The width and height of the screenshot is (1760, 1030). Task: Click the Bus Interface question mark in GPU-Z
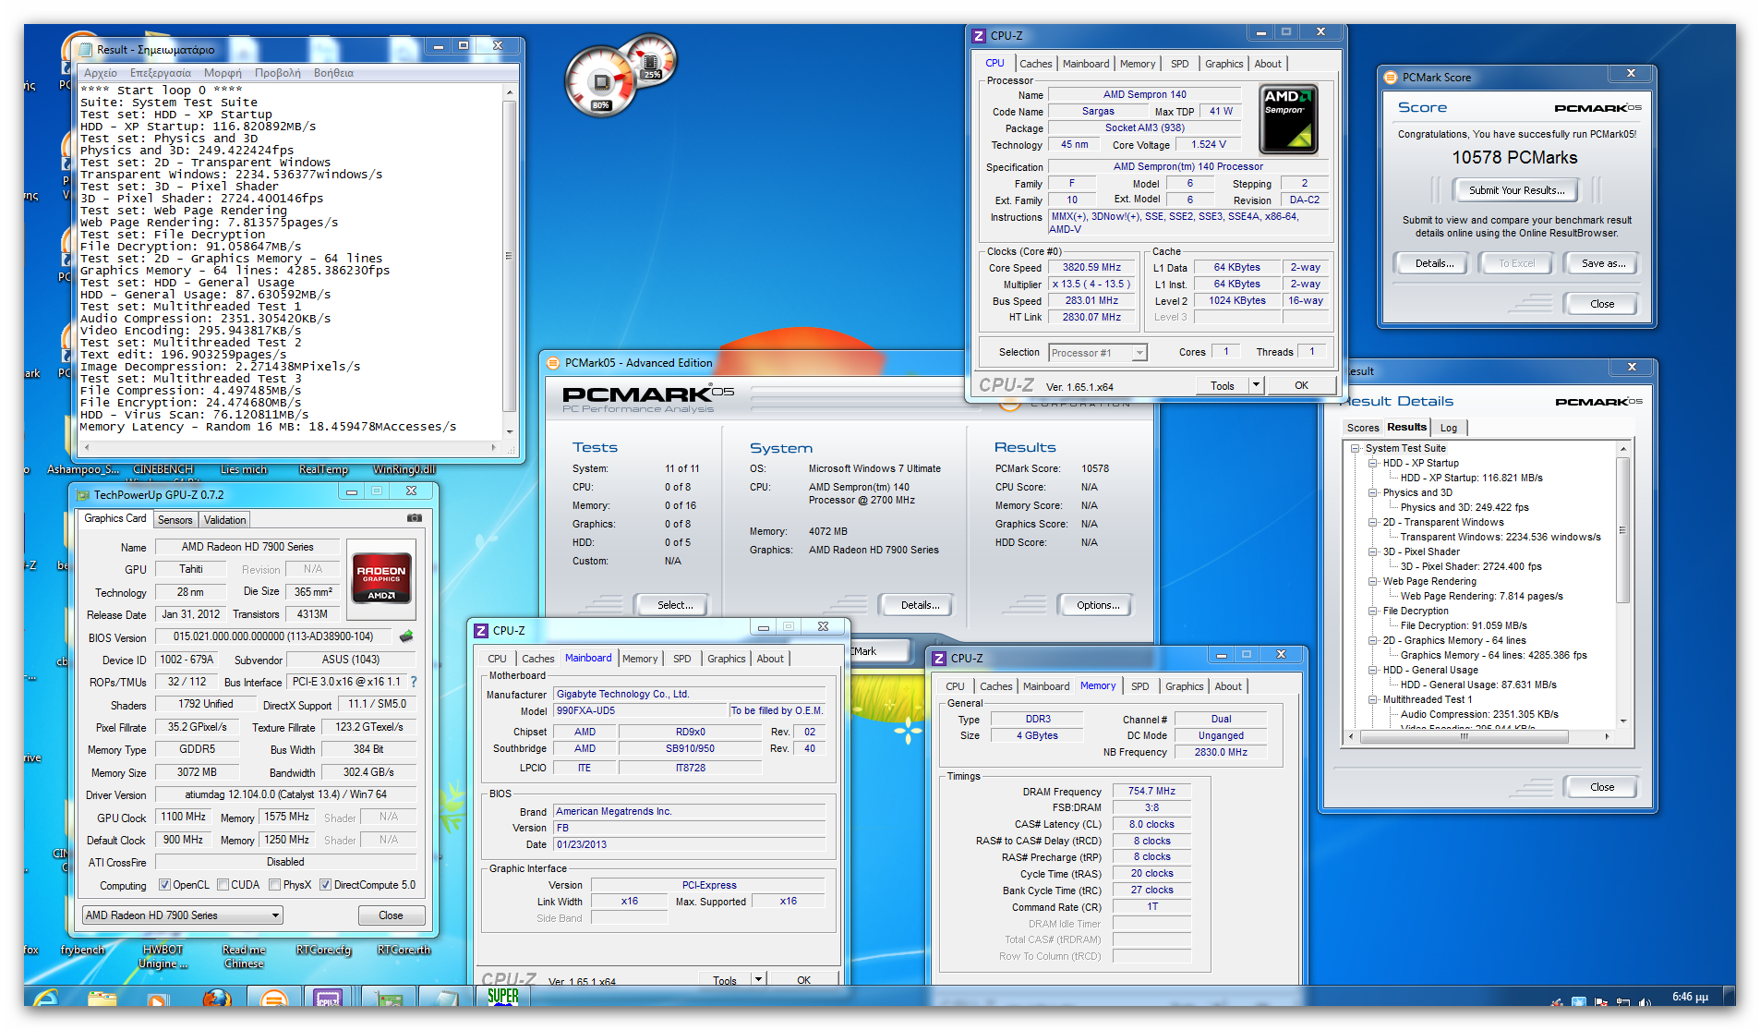[x=414, y=682]
